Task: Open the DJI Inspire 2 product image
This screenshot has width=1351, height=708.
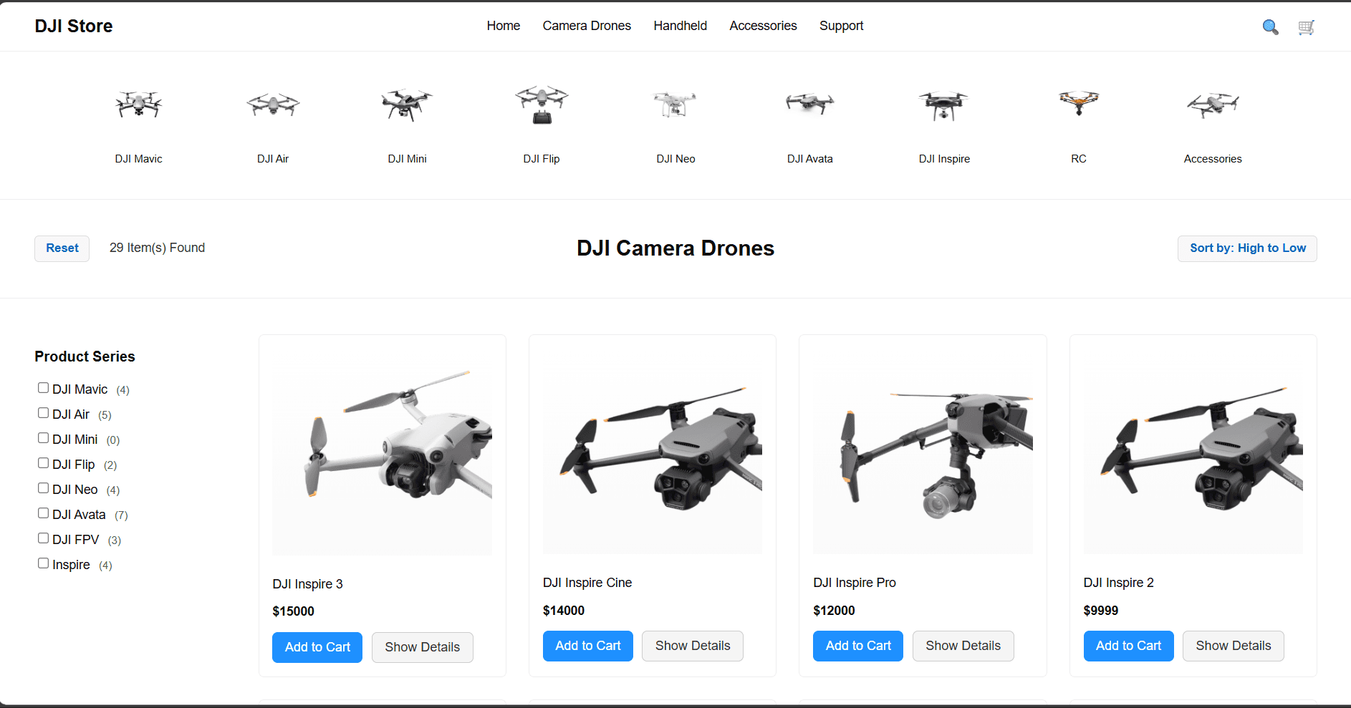Action: click(1193, 451)
